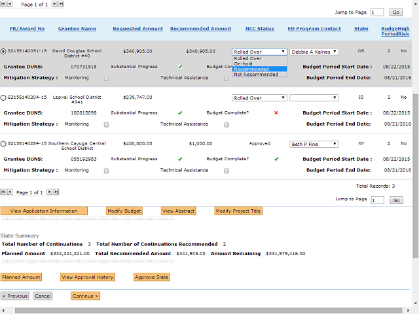This screenshot has width=419, height=314.
Task: Check Monitoring checkbox for Lapwai School District
Action: [x=106, y=124]
